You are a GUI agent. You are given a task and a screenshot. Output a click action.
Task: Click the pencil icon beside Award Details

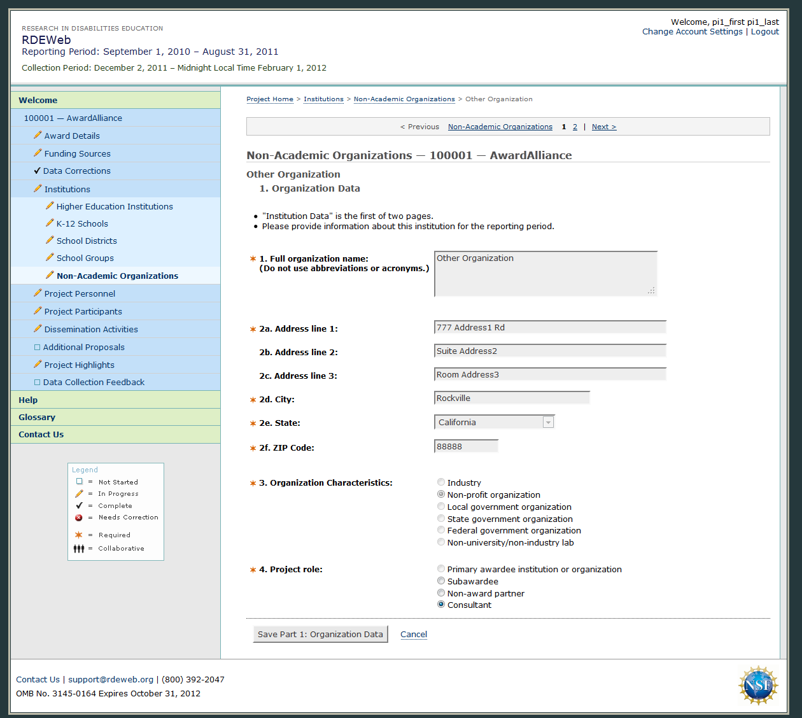[38, 135]
